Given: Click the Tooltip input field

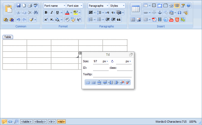Looking at the screenshot, I should pyautogui.click(x=112, y=74).
